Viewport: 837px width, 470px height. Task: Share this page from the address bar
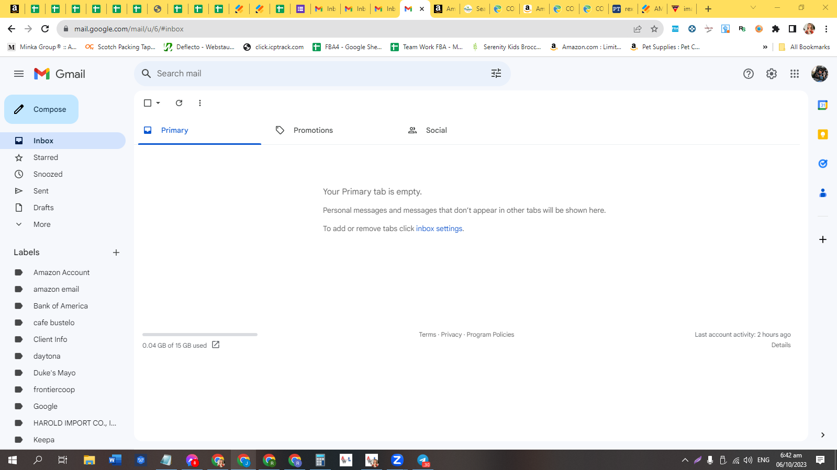pyautogui.click(x=638, y=29)
